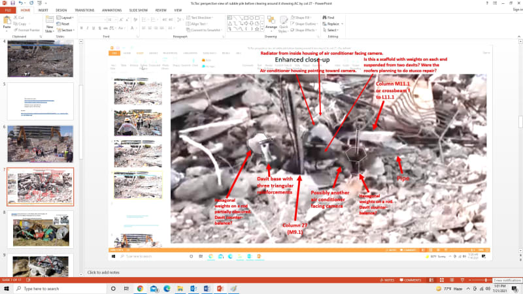Viewport: 523px width, 294px height.
Task: Open Google Chrome from the taskbar
Action: [140, 288]
